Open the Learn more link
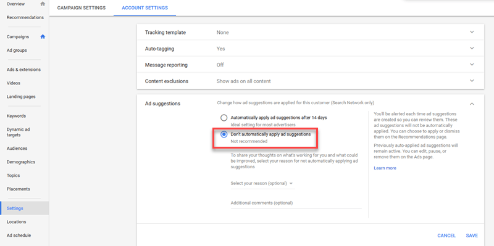The image size is (494, 246). (385, 168)
